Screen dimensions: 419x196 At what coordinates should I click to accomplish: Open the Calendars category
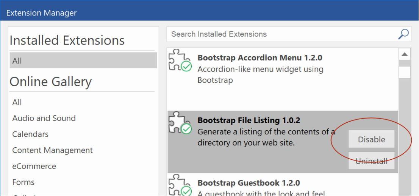pos(30,134)
